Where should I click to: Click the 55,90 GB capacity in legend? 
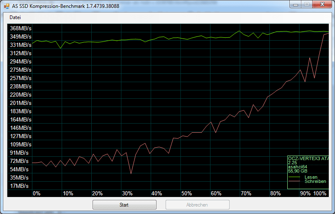[297, 171]
